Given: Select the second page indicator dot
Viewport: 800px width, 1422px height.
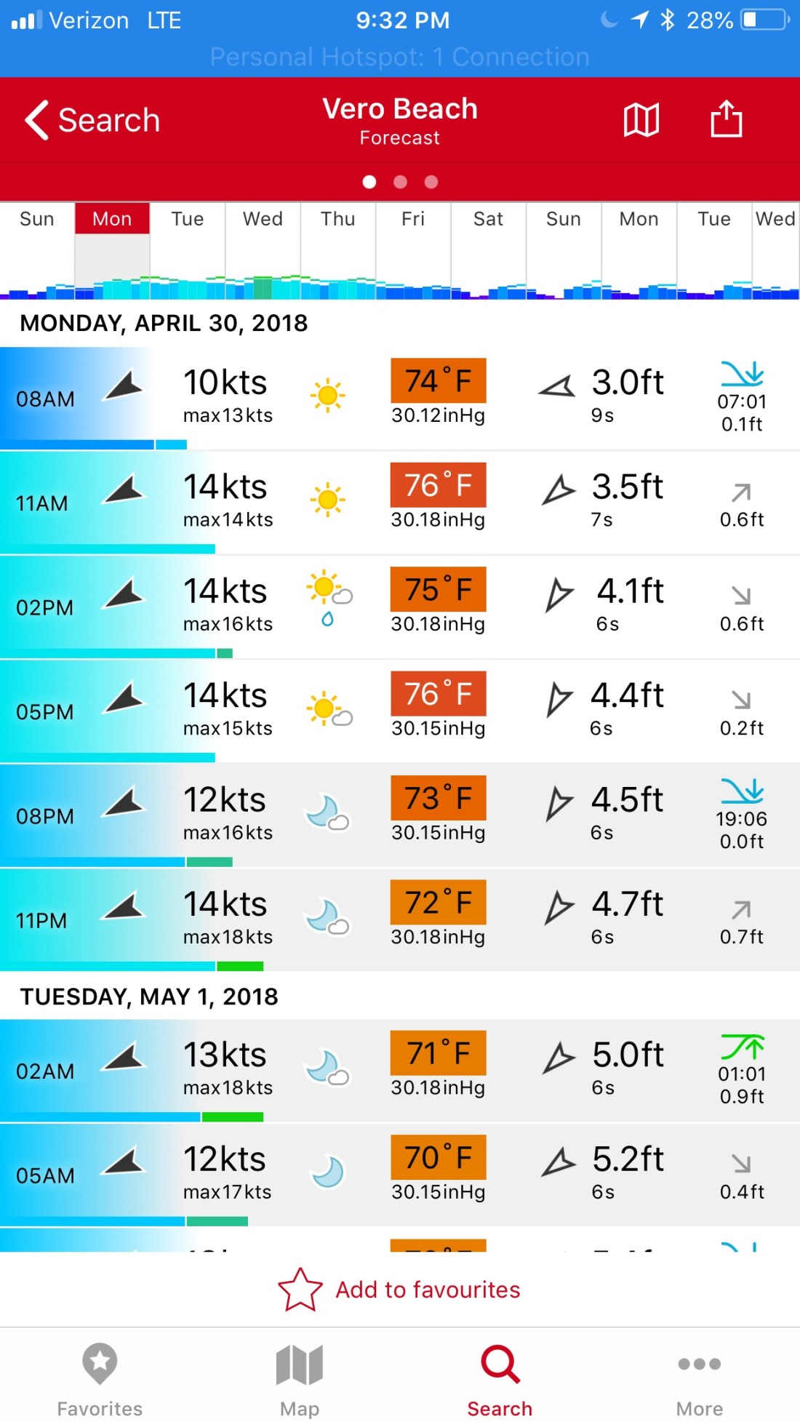Looking at the screenshot, I should (400, 182).
